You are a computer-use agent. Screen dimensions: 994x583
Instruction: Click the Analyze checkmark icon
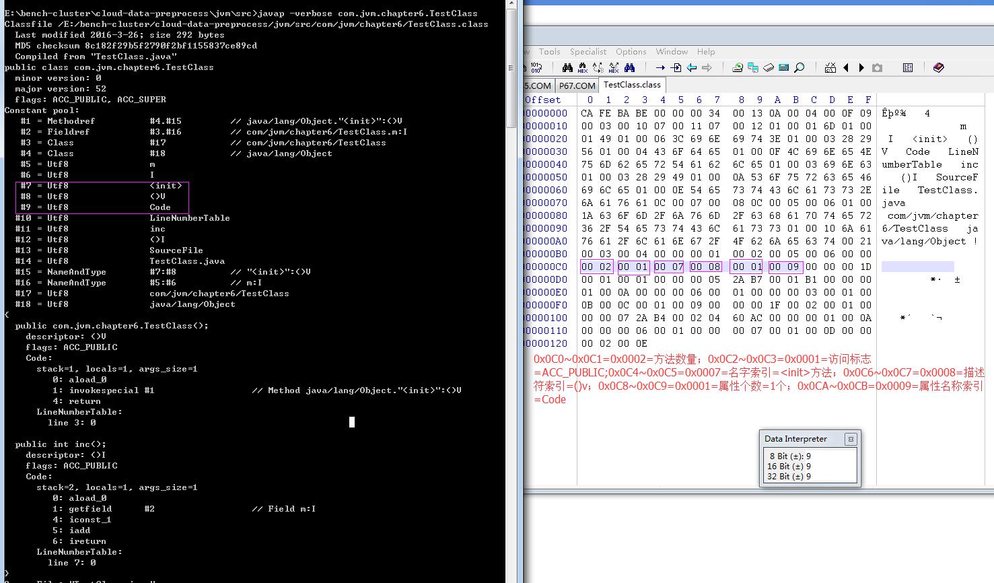(830, 67)
